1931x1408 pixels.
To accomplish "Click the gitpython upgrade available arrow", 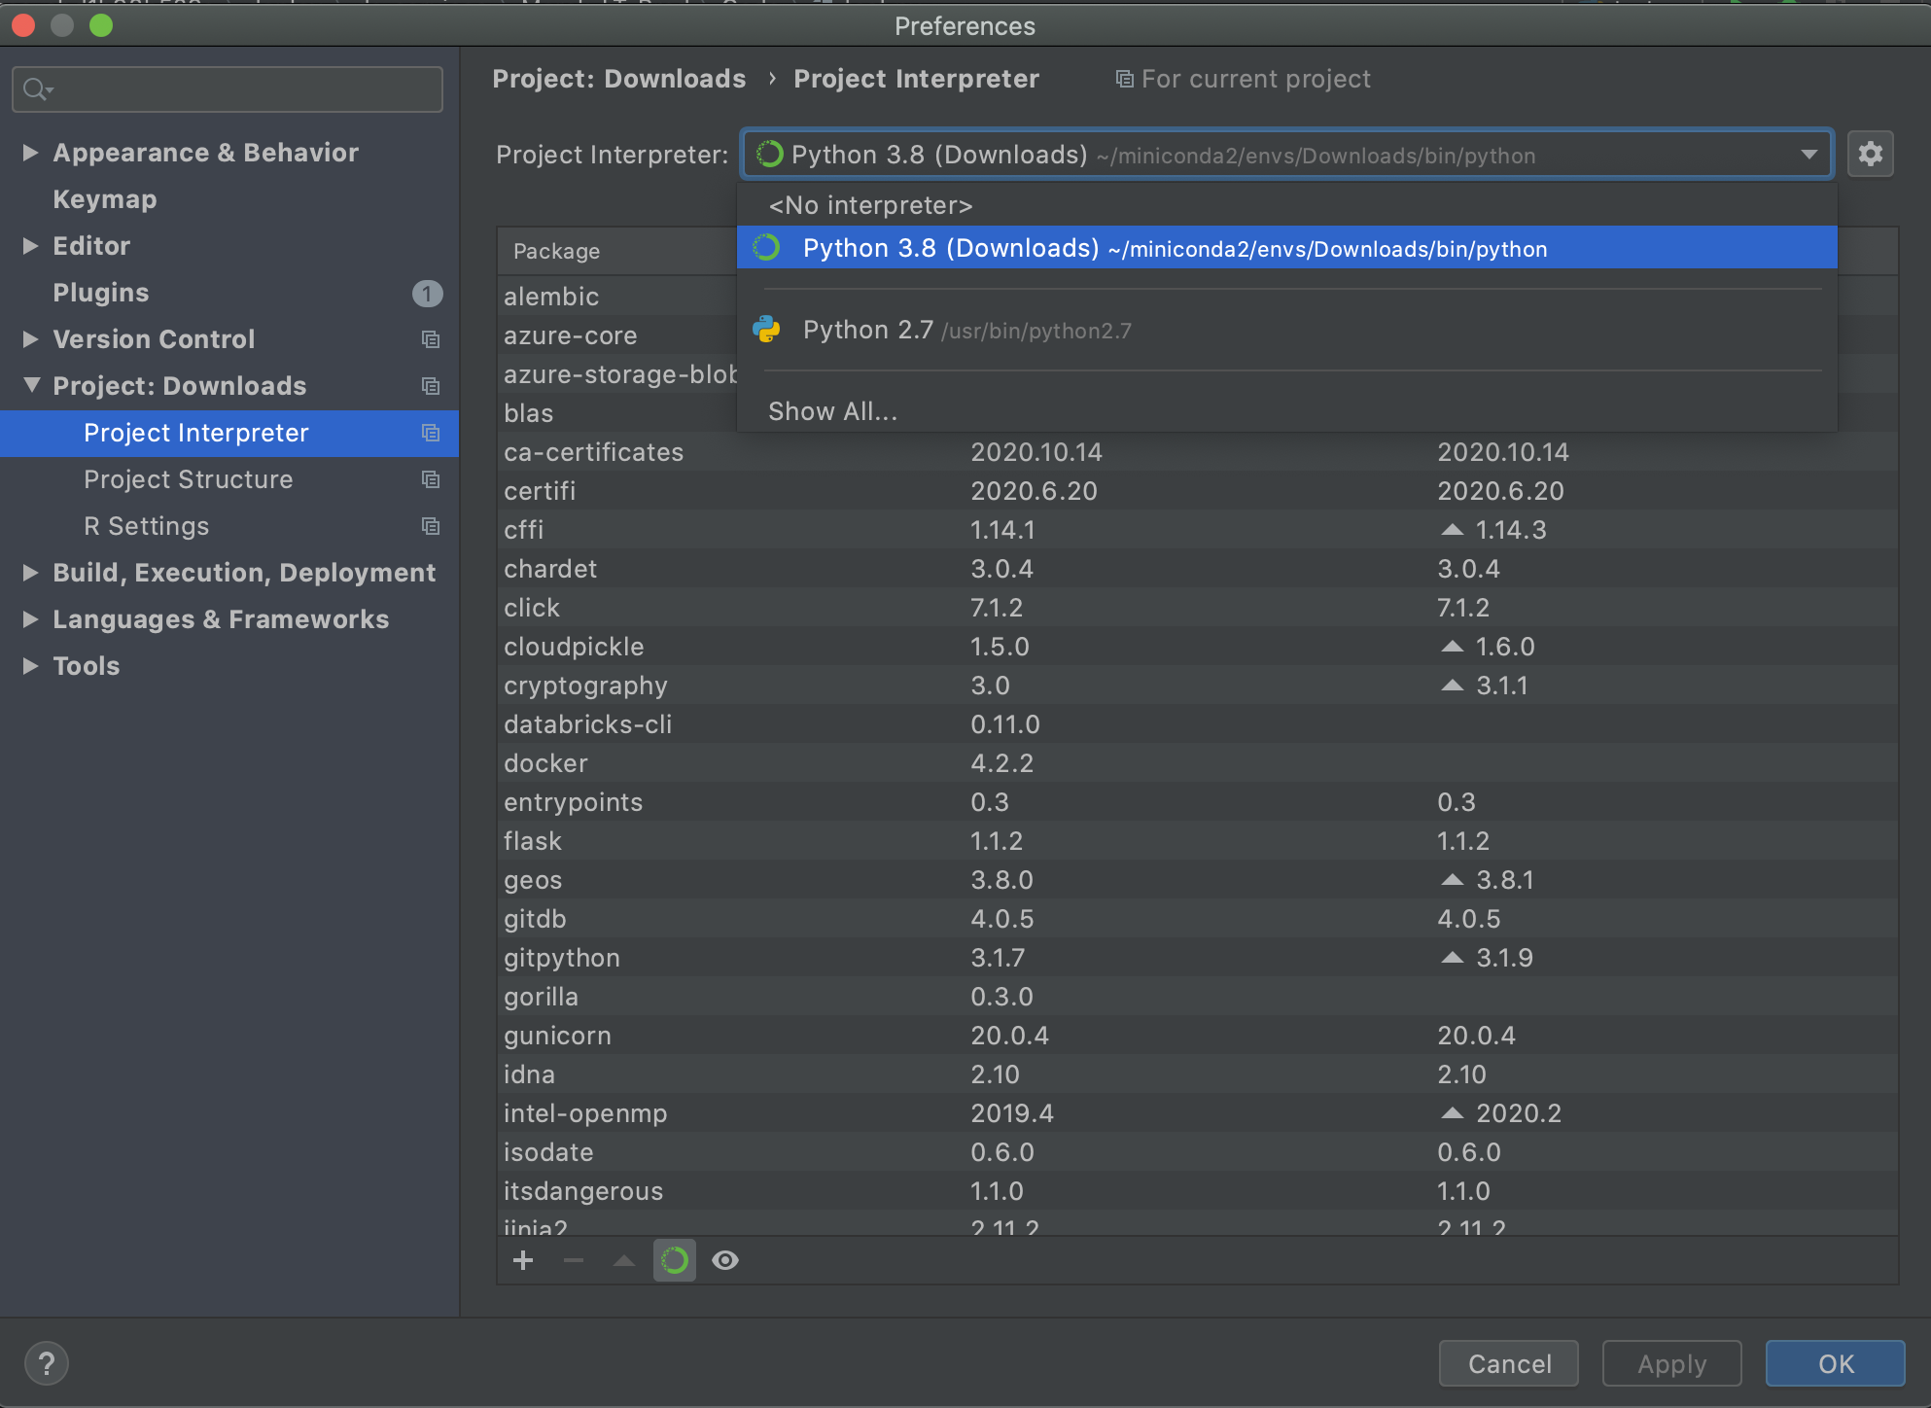I will click(1452, 958).
